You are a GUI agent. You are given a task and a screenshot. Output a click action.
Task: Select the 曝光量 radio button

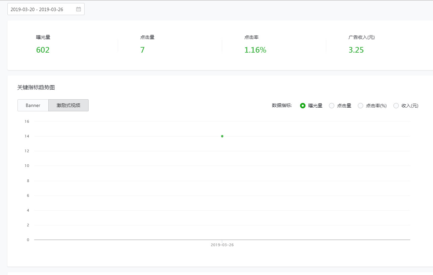pos(303,106)
